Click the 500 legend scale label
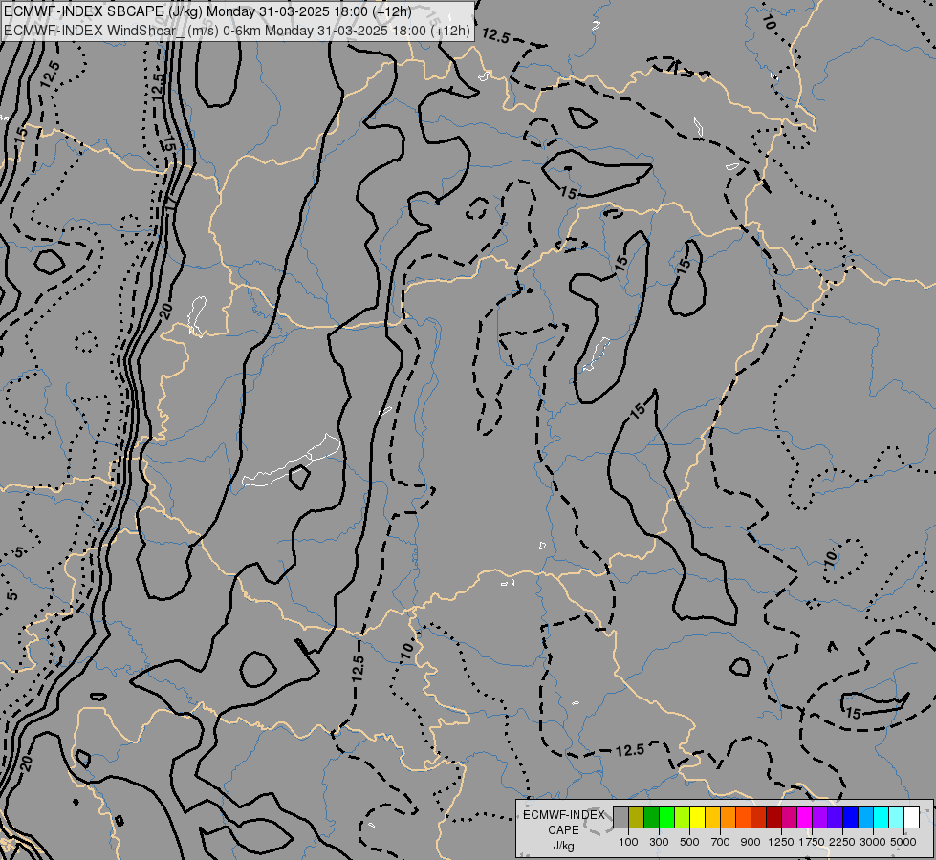 [689, 842]
